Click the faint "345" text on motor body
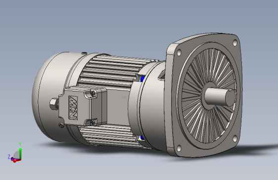Viewport: 278px width, 180px height. (124, 97)
